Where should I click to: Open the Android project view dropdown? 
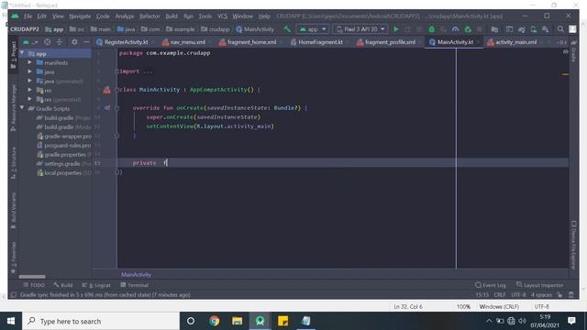click(x=30, y=42)
